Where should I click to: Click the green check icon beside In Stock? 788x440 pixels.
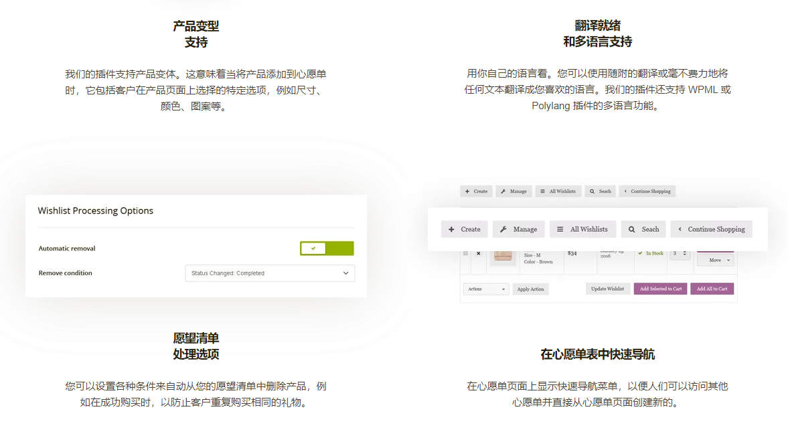click(x=640, y=253)
